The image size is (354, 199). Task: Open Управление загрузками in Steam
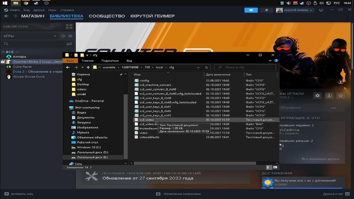[x=179, y=194]
